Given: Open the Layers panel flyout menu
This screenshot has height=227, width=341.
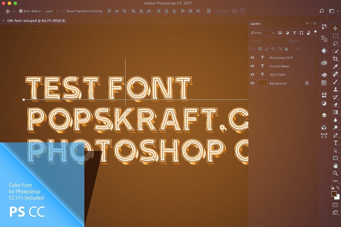Looking at the screenshot, I should coord(314,23).
